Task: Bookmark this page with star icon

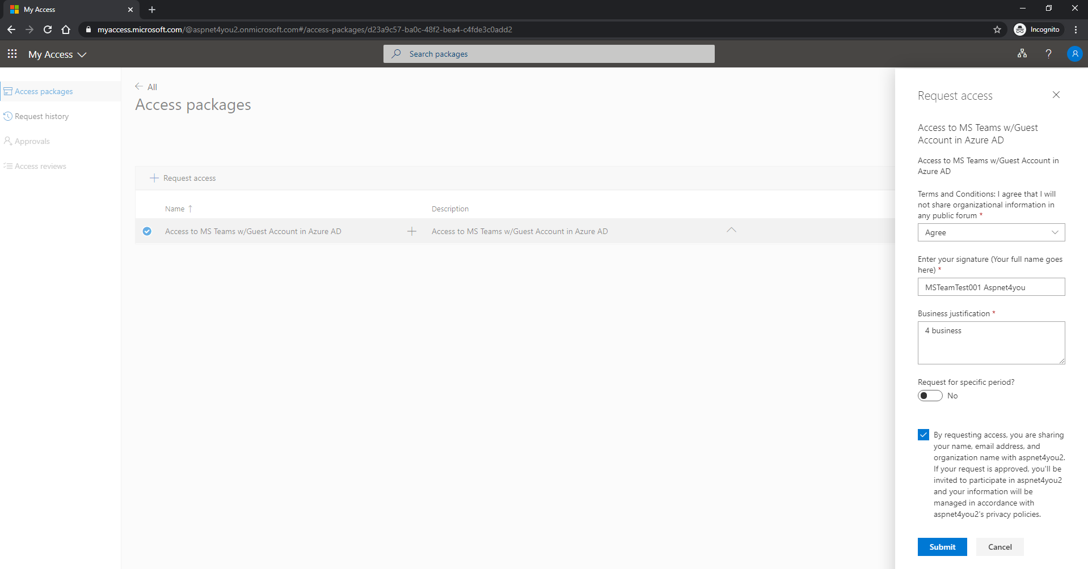Action: pos(997,29)
